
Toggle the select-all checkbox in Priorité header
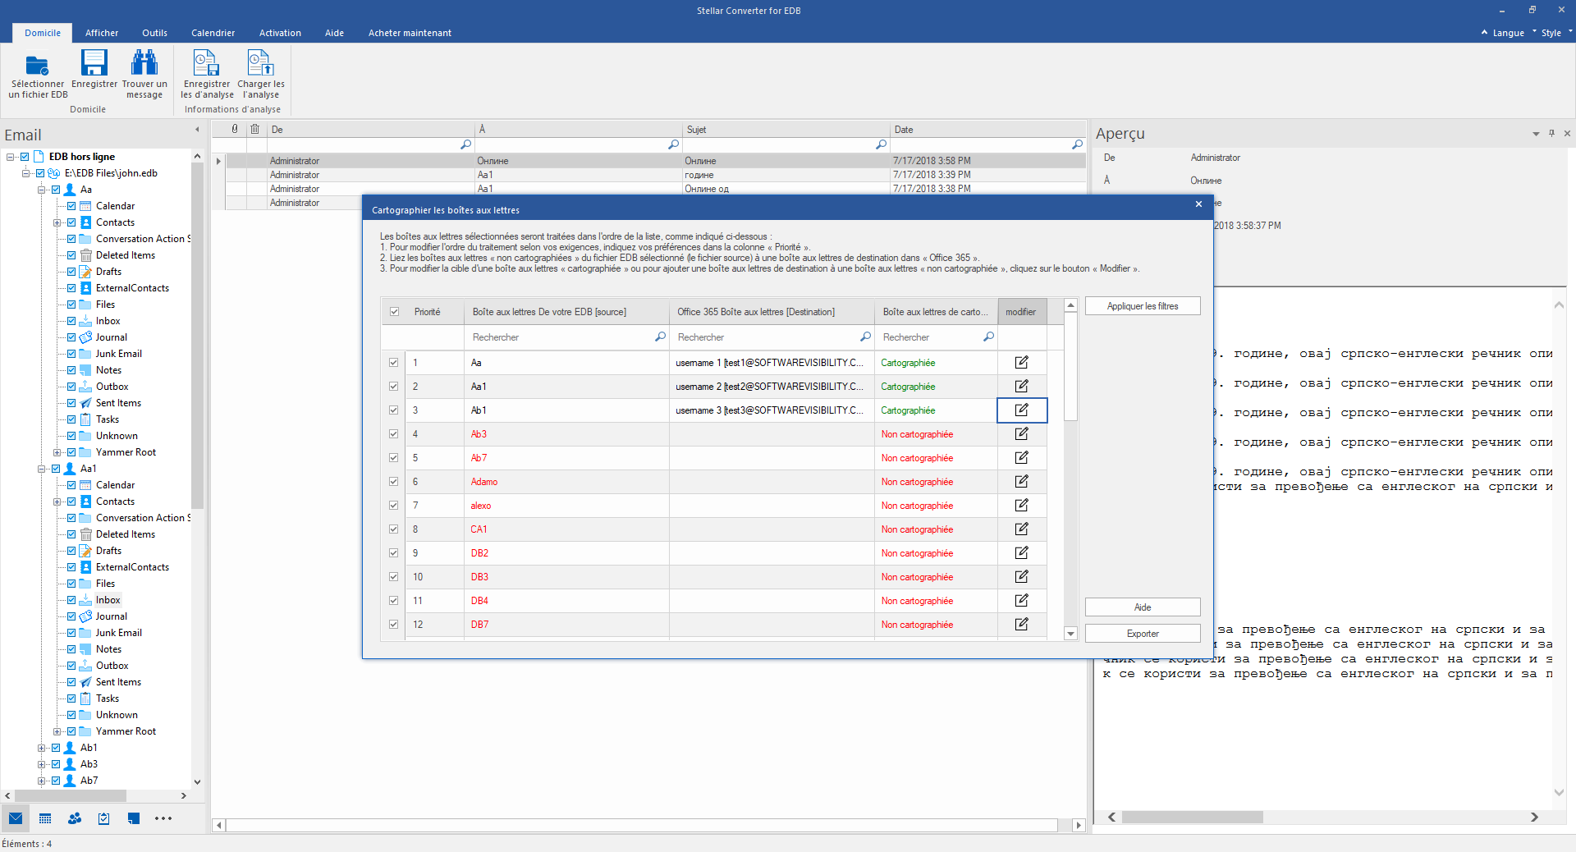coord(395,312)
